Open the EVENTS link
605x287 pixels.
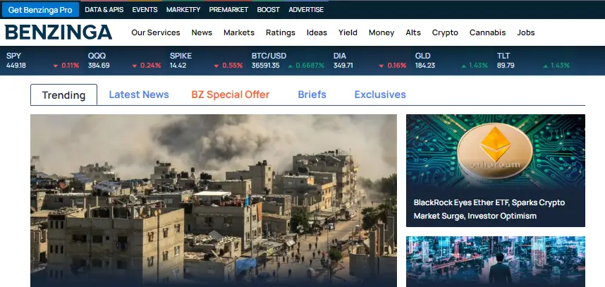[145, 10]
